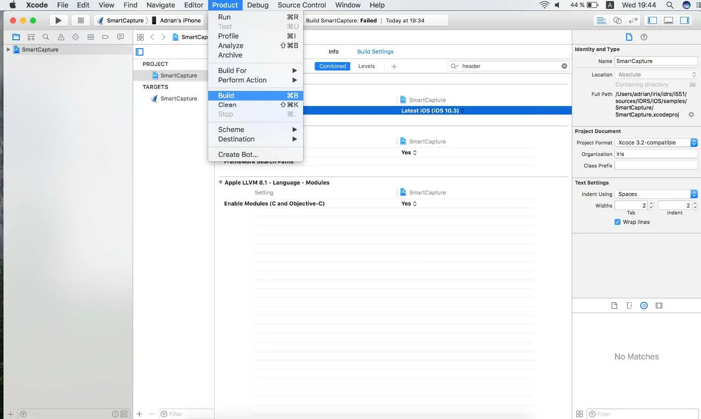Switch to the Assistant editor icon
Image resolution: width=701 pixels, height=419 pixels.
click(617, 20)
